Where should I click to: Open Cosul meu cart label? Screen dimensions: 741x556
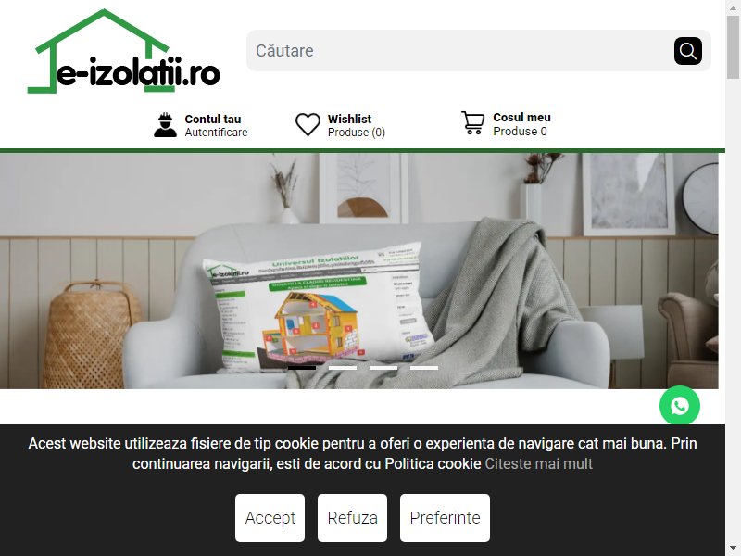click(x=521, y=118)
